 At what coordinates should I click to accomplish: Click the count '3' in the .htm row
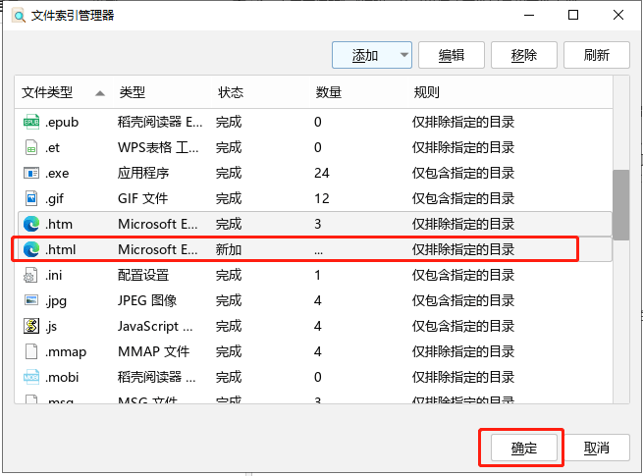(317, 224)
